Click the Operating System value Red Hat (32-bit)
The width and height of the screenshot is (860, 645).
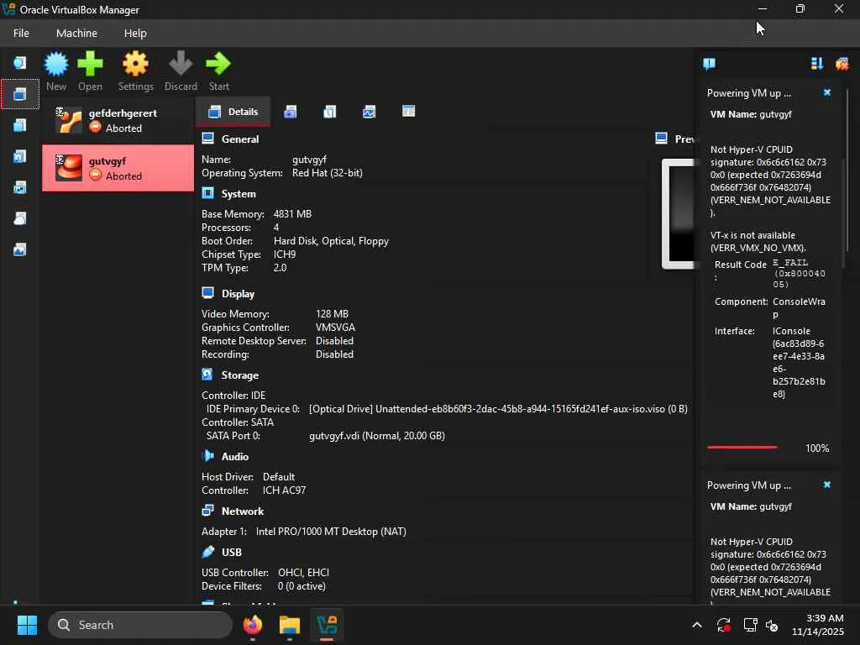coord(327,173)
